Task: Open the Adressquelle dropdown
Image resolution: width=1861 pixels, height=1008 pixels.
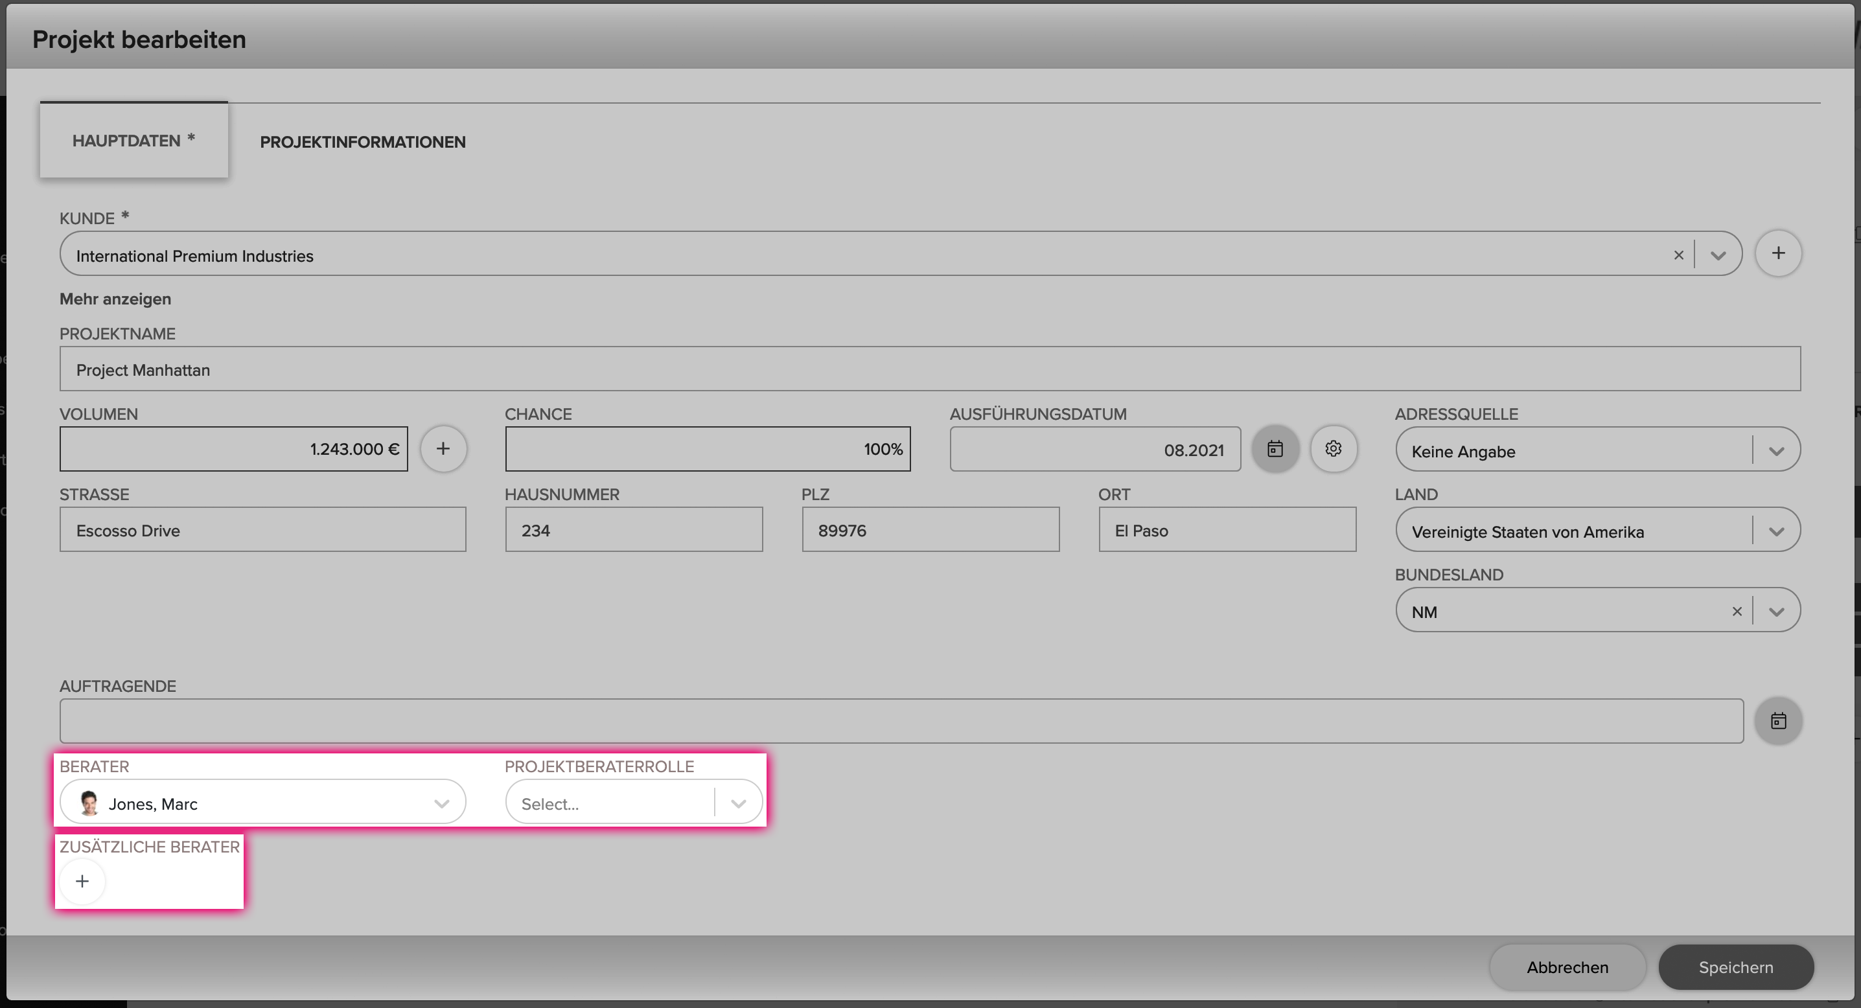Action: click(1597, 450)
